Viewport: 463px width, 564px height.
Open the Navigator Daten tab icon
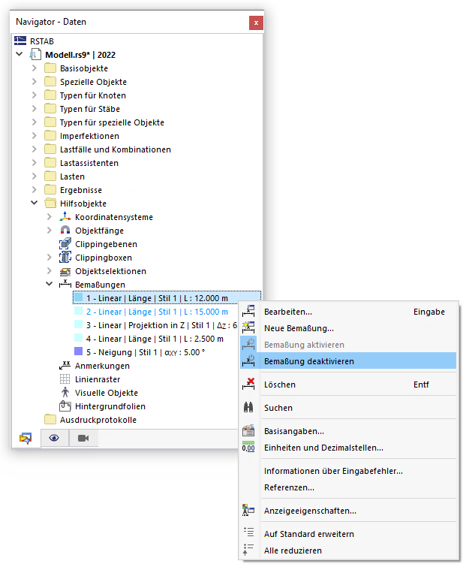tap(26, 438)
